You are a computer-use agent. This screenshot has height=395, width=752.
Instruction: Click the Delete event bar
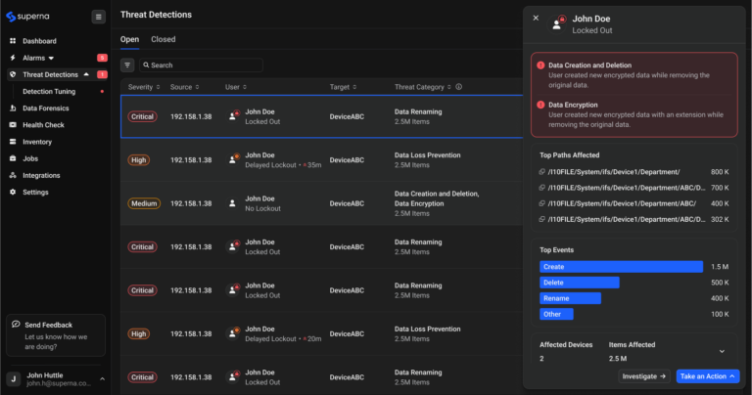coord(580,283)
